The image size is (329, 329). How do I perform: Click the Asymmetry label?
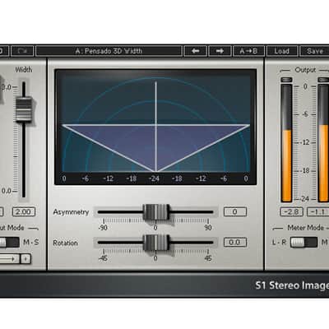coord(71,212)
